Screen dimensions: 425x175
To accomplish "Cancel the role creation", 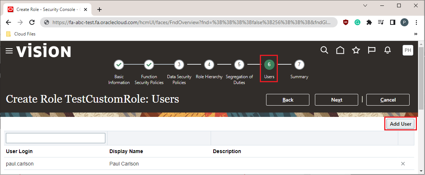I will [x=388, y=100].
